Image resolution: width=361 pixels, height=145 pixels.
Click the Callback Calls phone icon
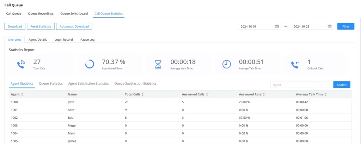295,65
